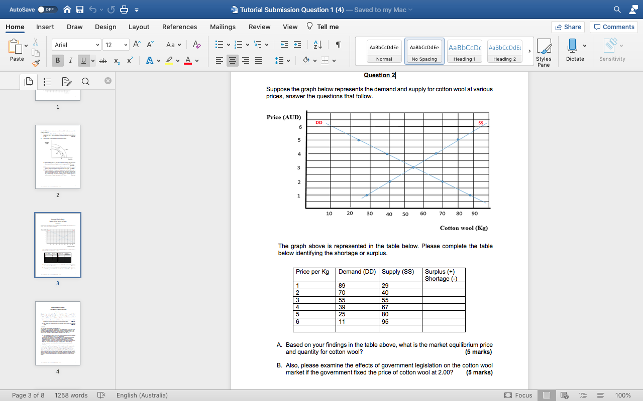The width and height of the screenshot is (643, 401).
Task: Switch to the References ribbon tab
Action: tap(179, 27)
